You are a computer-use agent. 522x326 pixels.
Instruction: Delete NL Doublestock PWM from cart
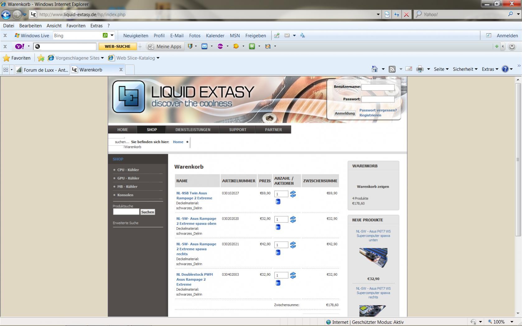[x=278, y=283]
